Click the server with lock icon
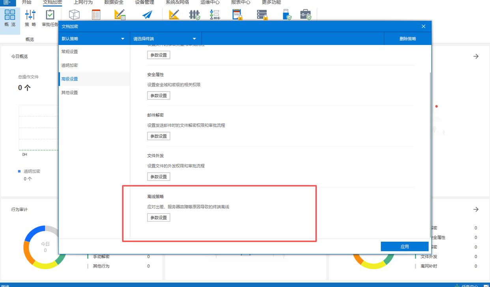The image size is (490, 287). click(262, 15)
